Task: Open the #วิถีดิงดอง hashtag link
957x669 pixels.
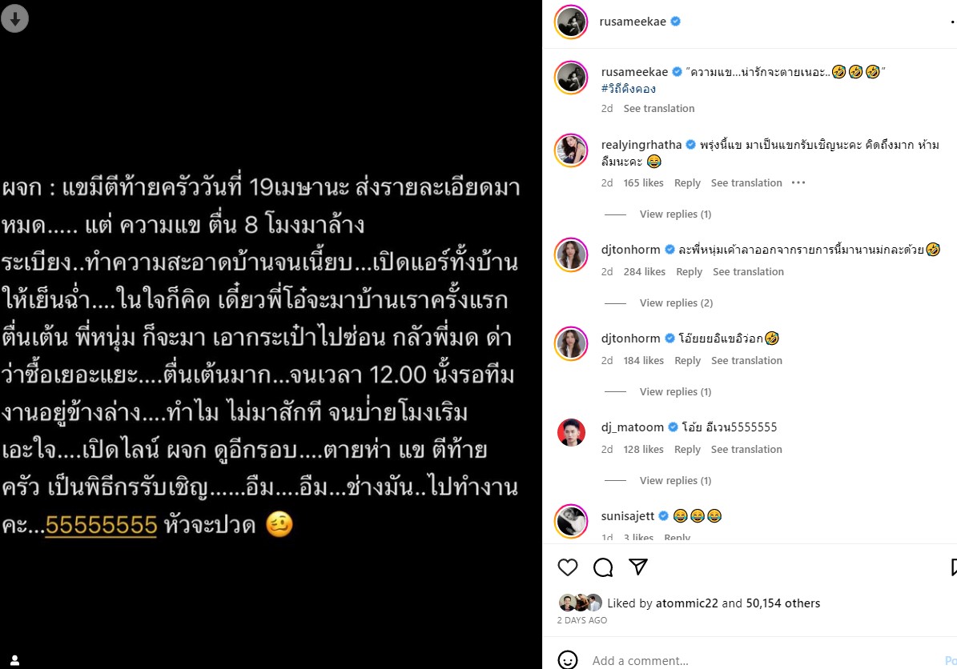Action: click(628, 89)
